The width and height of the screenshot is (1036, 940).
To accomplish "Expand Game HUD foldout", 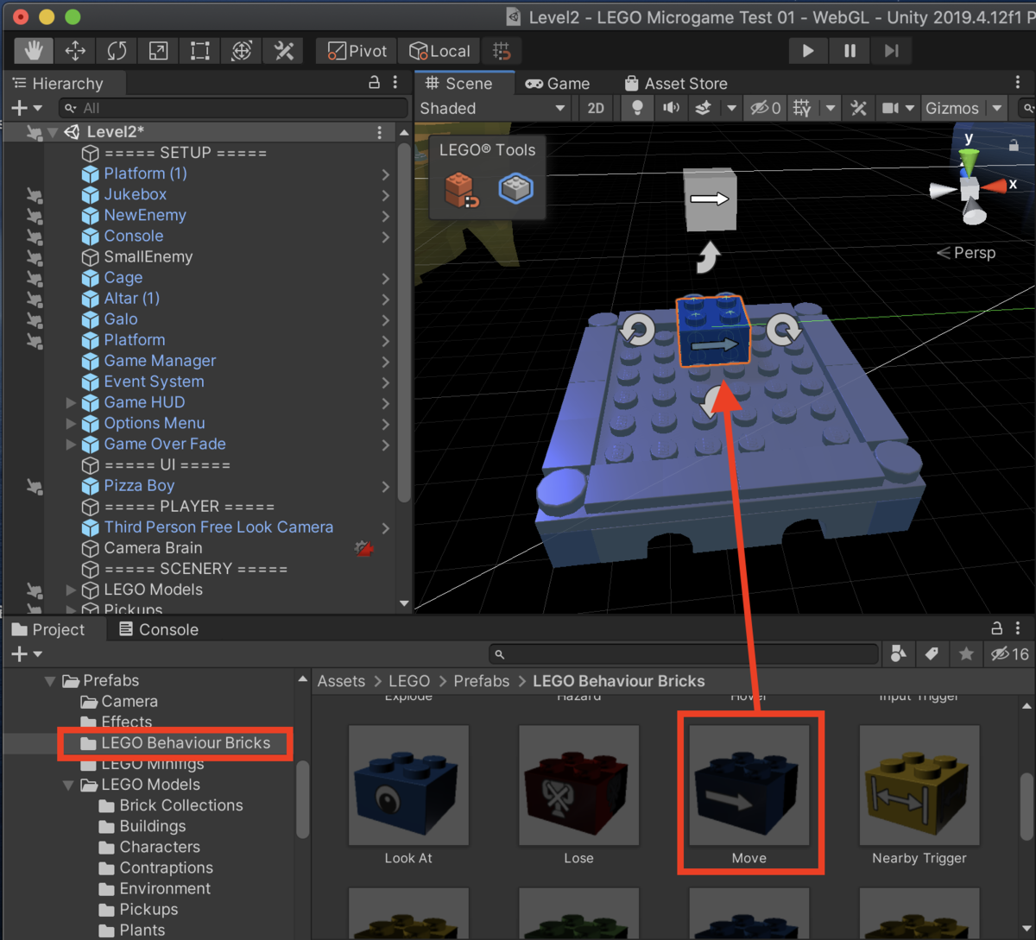I will coord(71,402).
